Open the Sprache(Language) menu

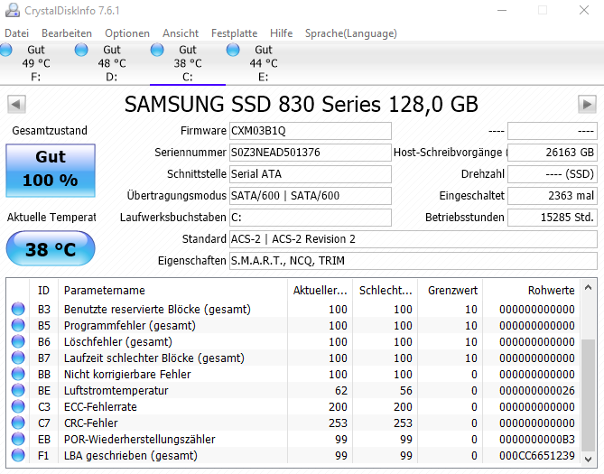[351, 33]
